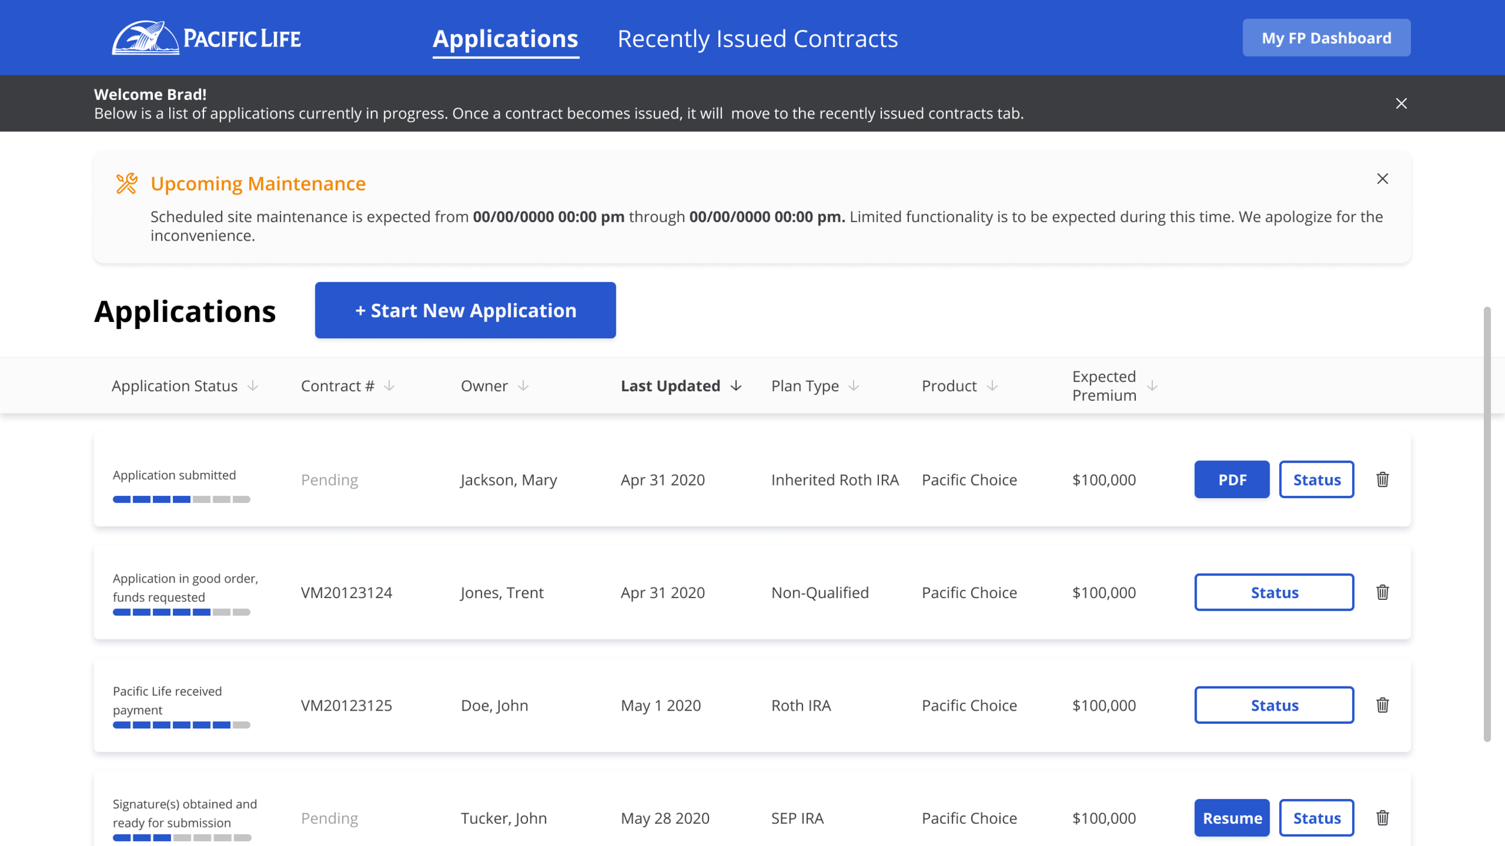The width and height of the screenshot is (1505, 846).
Task: Toggle Last Updated sort direction arrow
Action: coord(736,386)
